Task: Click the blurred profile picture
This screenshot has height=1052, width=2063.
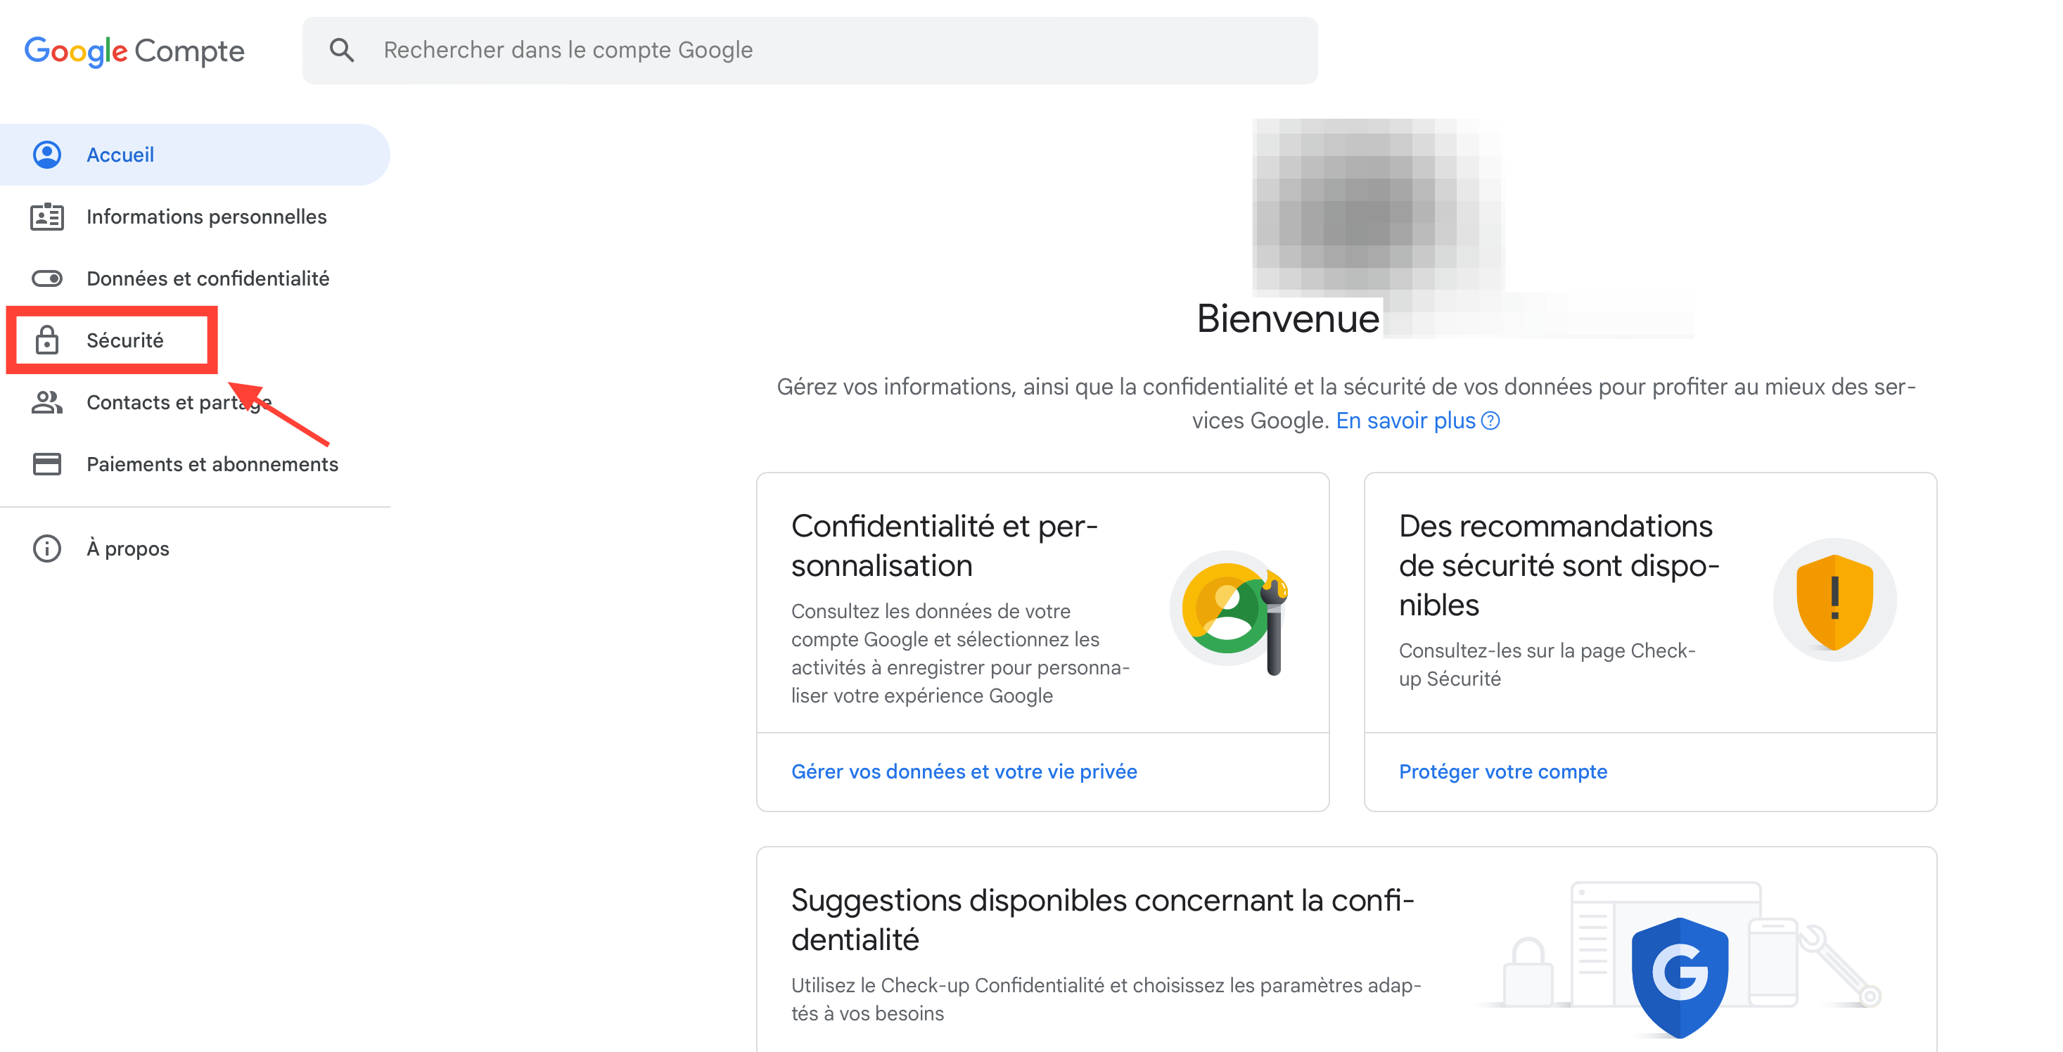Action: click(1377, 204)
